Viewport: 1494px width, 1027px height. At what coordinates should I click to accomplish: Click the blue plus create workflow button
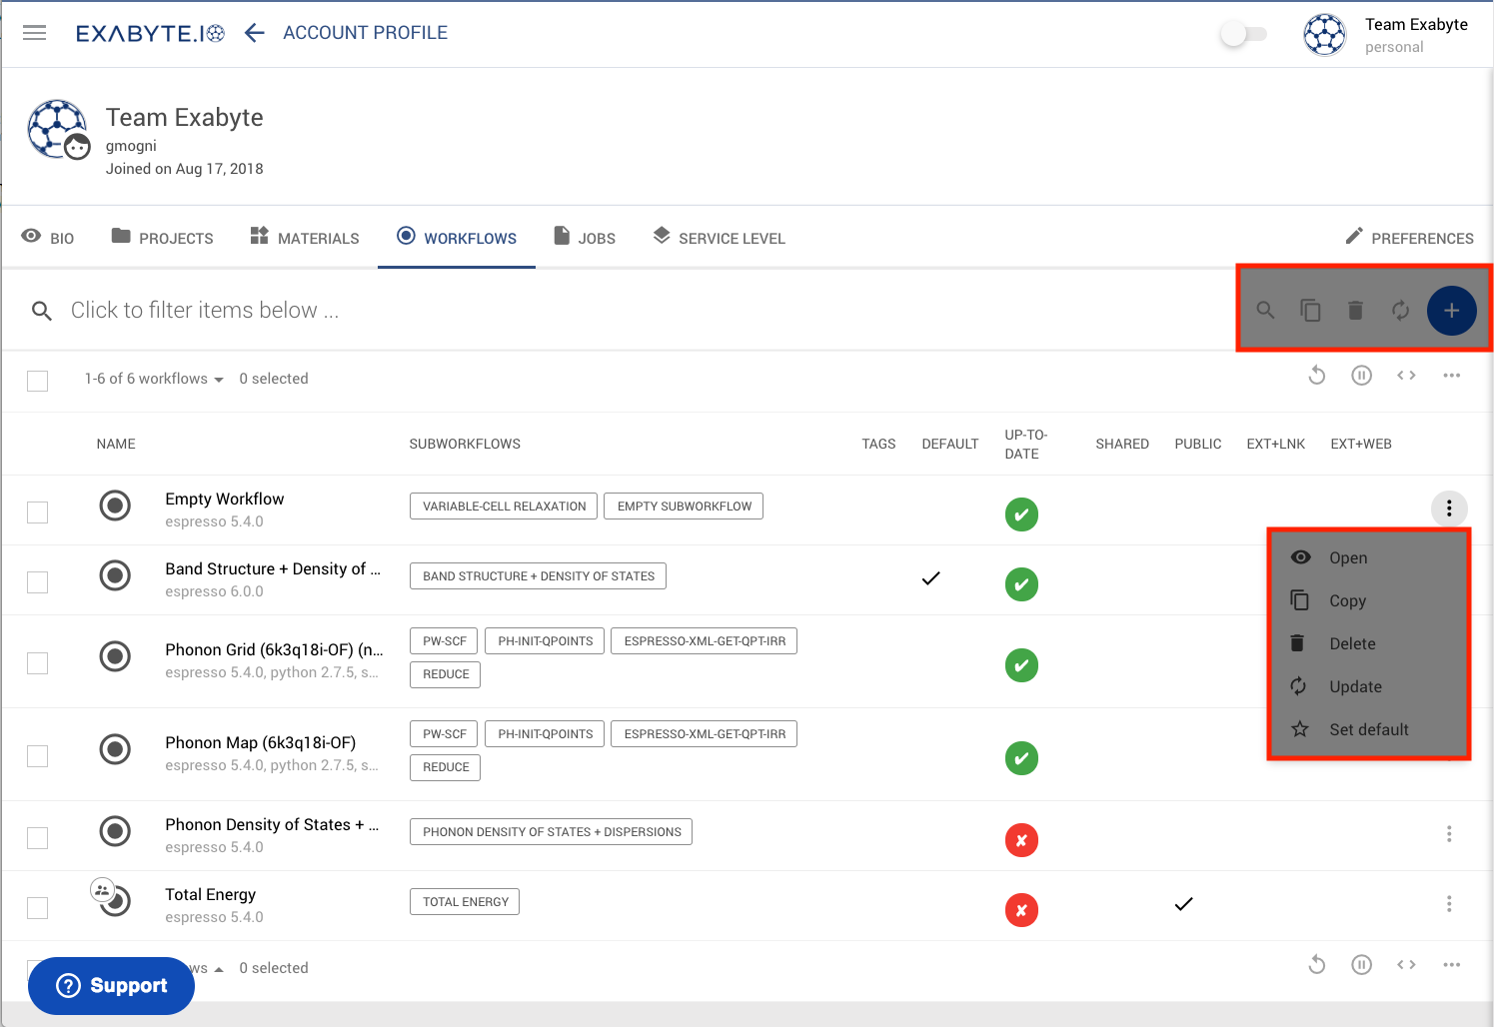point(1451,311)
